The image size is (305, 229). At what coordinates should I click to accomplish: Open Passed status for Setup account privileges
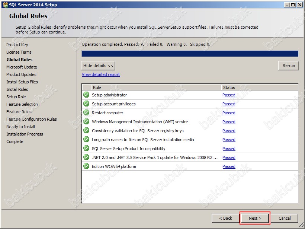[x=229, y=104]
